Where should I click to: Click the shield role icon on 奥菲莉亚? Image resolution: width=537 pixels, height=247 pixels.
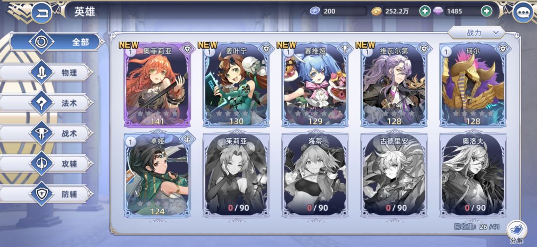[186, 50]
